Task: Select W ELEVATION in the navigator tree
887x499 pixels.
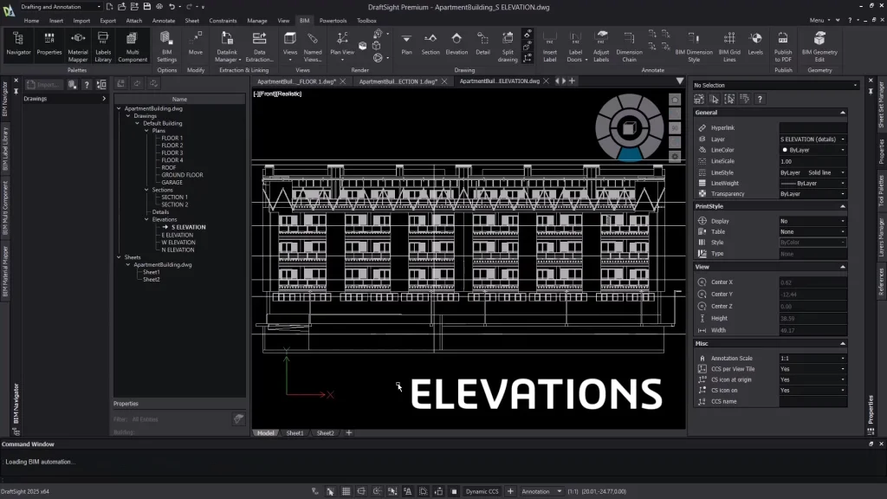Action: (x=178, y=243)
